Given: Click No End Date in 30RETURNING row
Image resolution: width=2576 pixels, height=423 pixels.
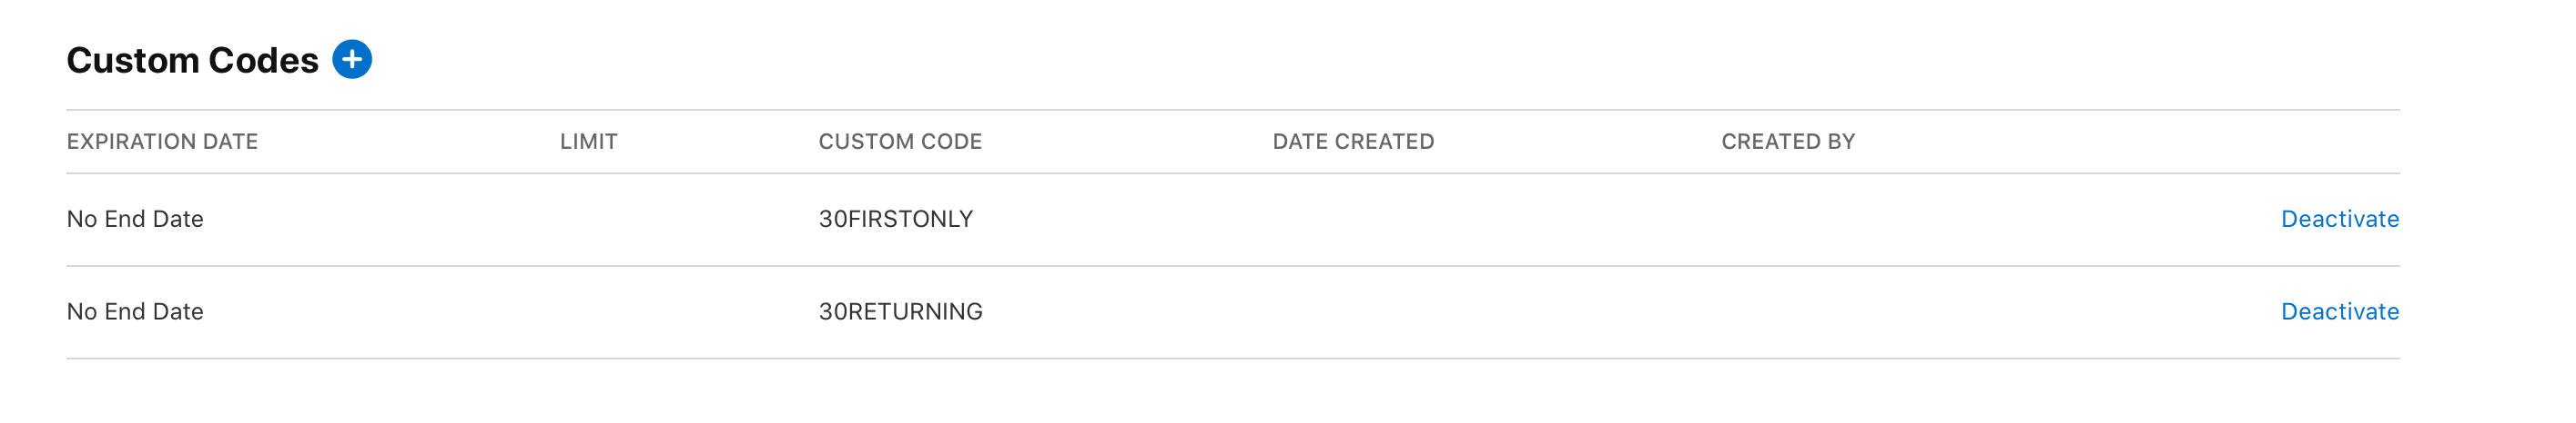Looking at the screenshot, I should pos(135,311).
